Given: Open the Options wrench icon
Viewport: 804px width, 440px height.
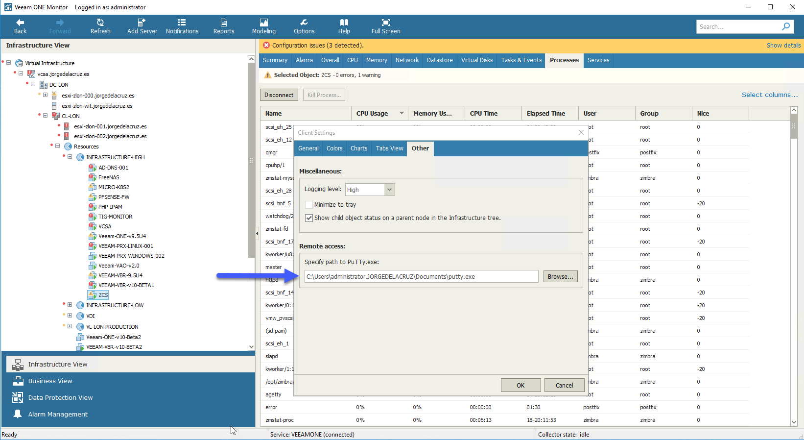Looking at the screenshot, I should click(304, 23).
